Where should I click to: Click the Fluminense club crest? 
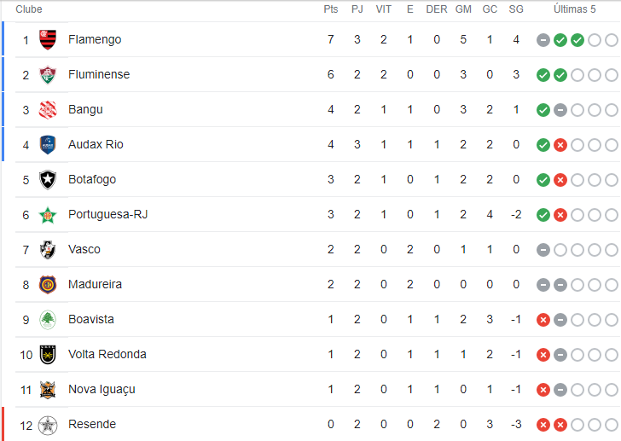coord(48,74)
